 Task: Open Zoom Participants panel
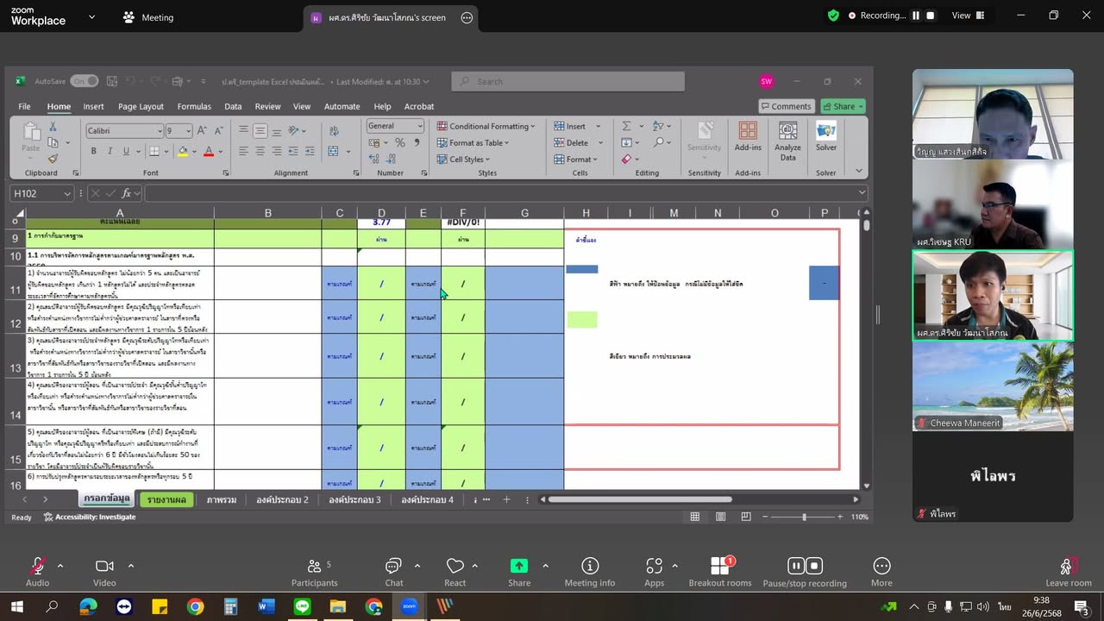315,572
